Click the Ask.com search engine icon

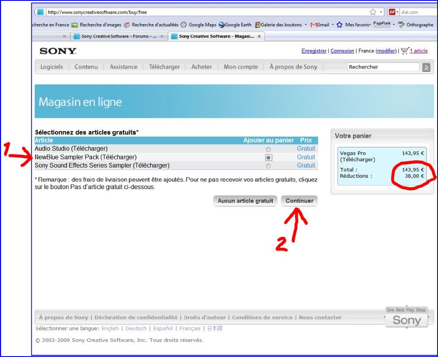coord(392,12)
